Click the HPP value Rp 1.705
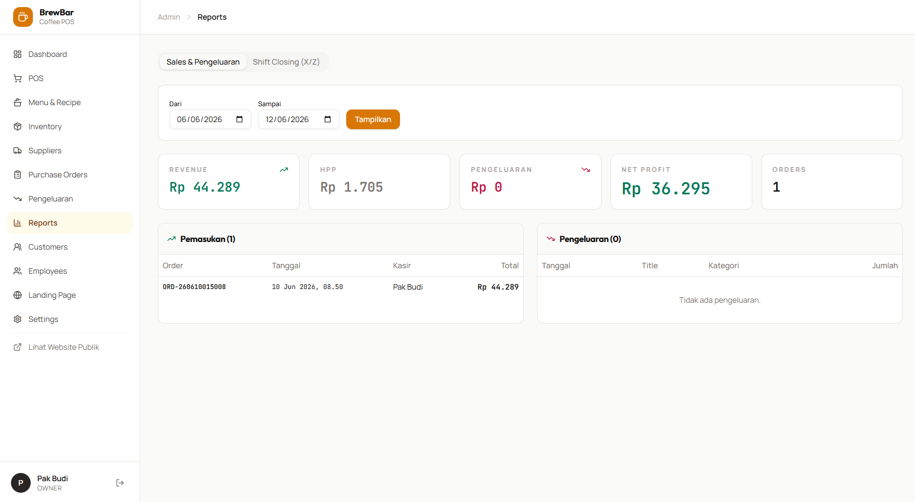 [352, 187]
